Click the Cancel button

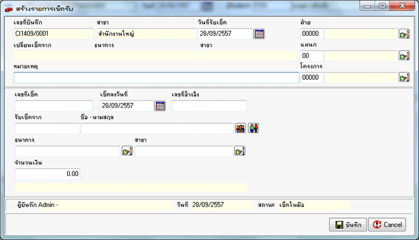pyautogui.click(x=387, y=225)
